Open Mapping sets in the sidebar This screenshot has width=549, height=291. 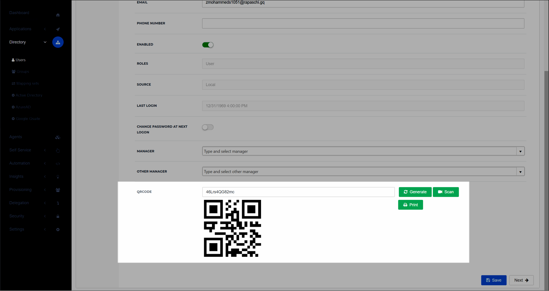[x=25, y=83]
